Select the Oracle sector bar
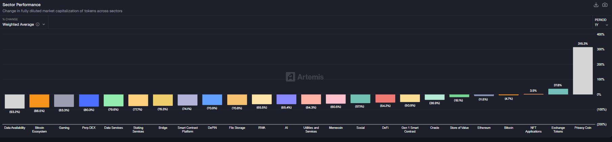Screen dimensions: 612x142 click(x=435, y=97)
